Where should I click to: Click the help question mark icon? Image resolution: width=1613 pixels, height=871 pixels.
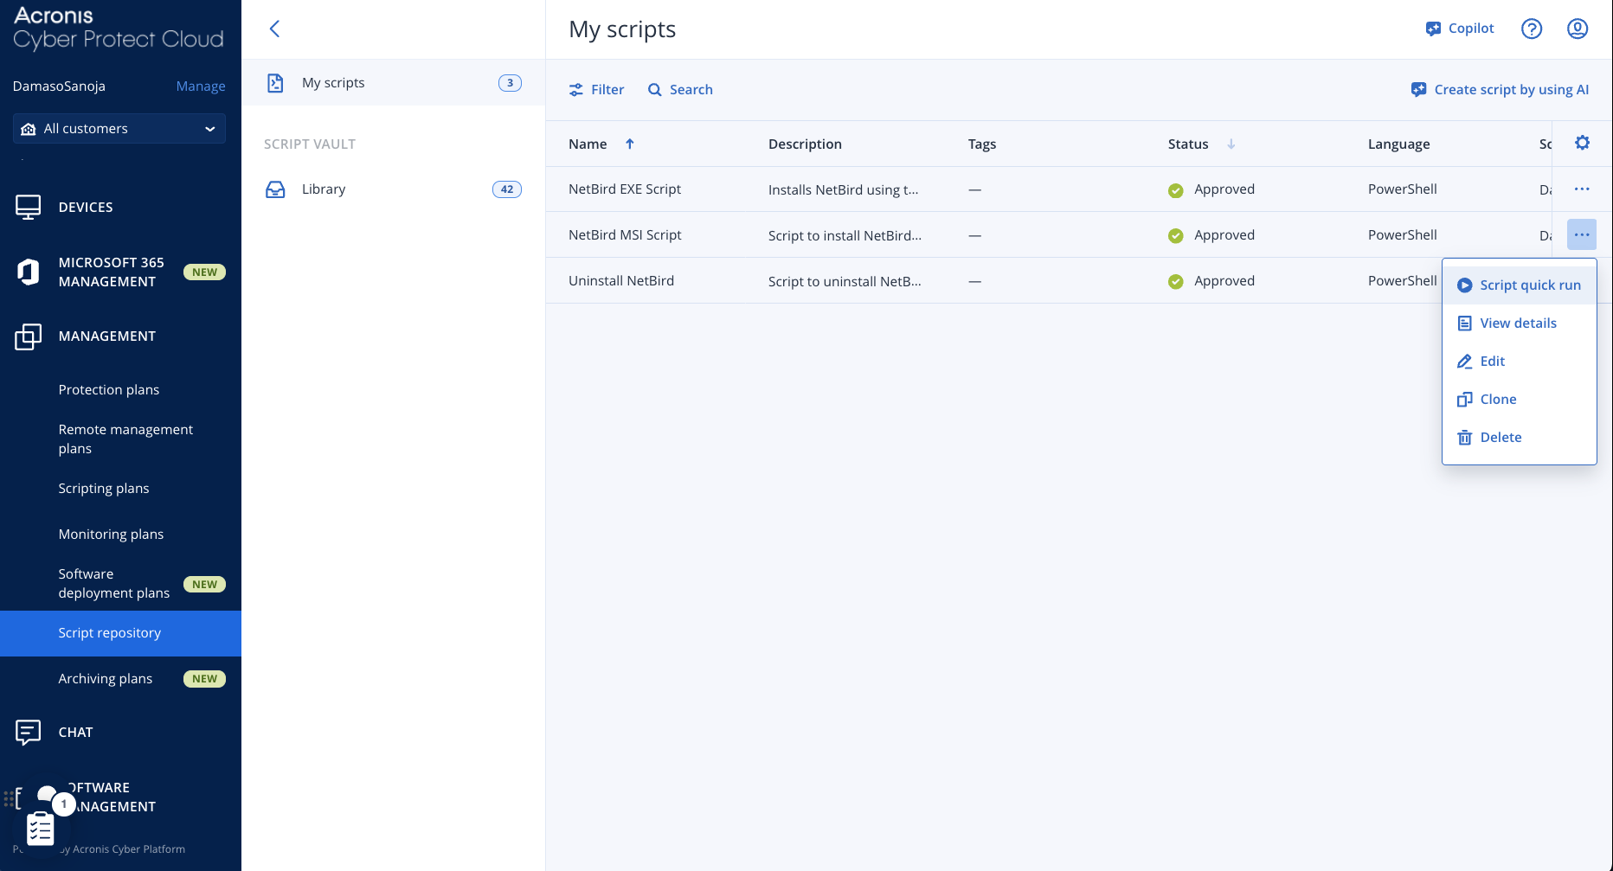[x=1531, y=29]
